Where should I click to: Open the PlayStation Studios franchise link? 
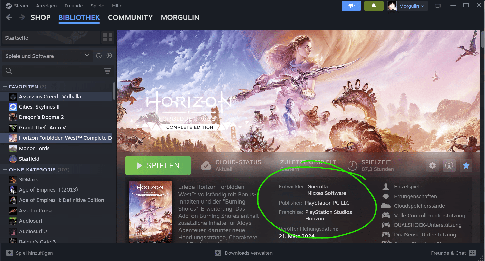329,212
